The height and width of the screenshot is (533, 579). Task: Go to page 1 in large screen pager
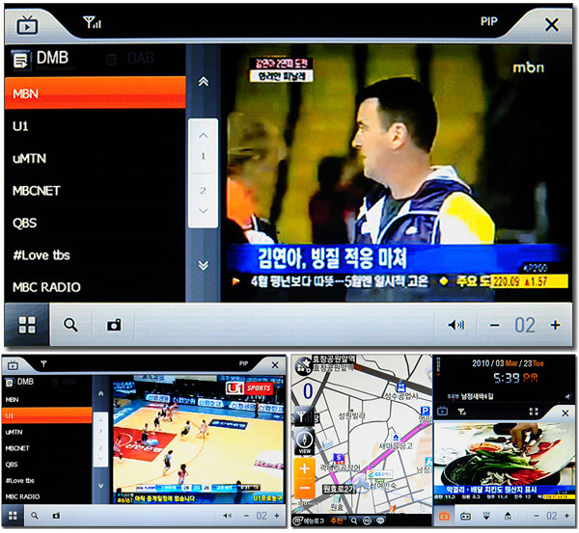click(203, 156)
